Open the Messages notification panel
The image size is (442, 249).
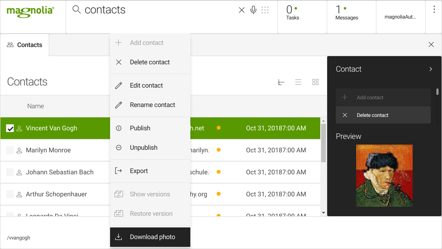coord(347,13)
